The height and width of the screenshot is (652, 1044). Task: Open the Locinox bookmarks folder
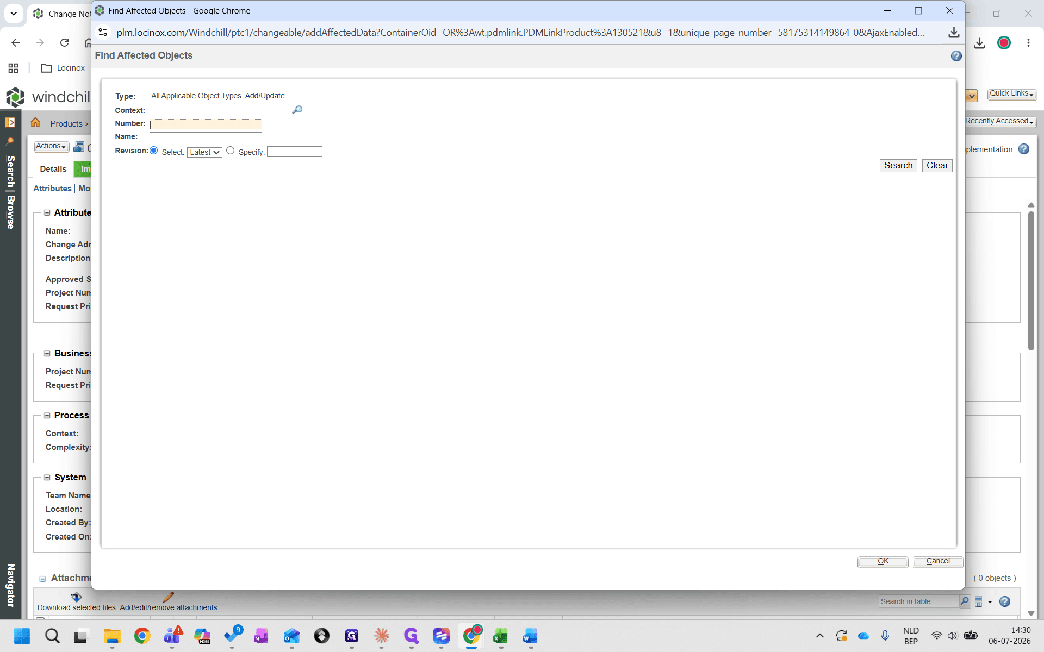coord(63,68)
